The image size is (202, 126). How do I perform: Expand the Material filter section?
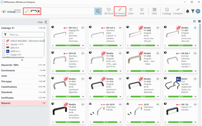coord(44,103)
